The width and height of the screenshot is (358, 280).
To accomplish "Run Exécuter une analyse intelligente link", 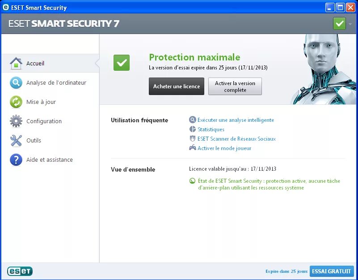I will 236,120.
